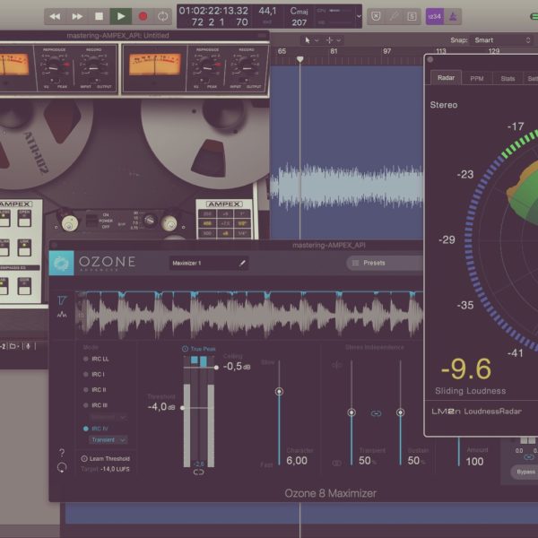Click the Ozone logo icon
The image size is (538, 538).
click(61, 263)
